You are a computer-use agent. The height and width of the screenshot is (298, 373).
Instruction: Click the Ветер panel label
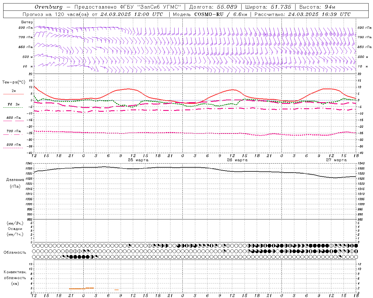click(27, 22)
